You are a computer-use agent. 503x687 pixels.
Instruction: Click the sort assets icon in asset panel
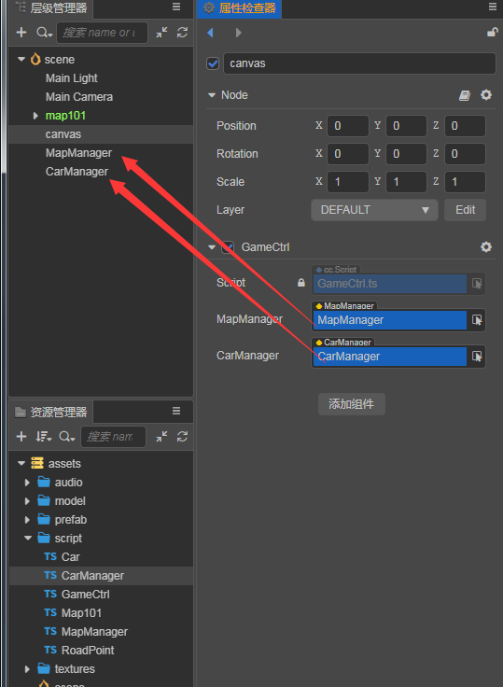point(43,437)
